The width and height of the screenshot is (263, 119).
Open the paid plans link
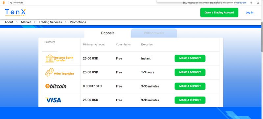click(x=242, y=3)
